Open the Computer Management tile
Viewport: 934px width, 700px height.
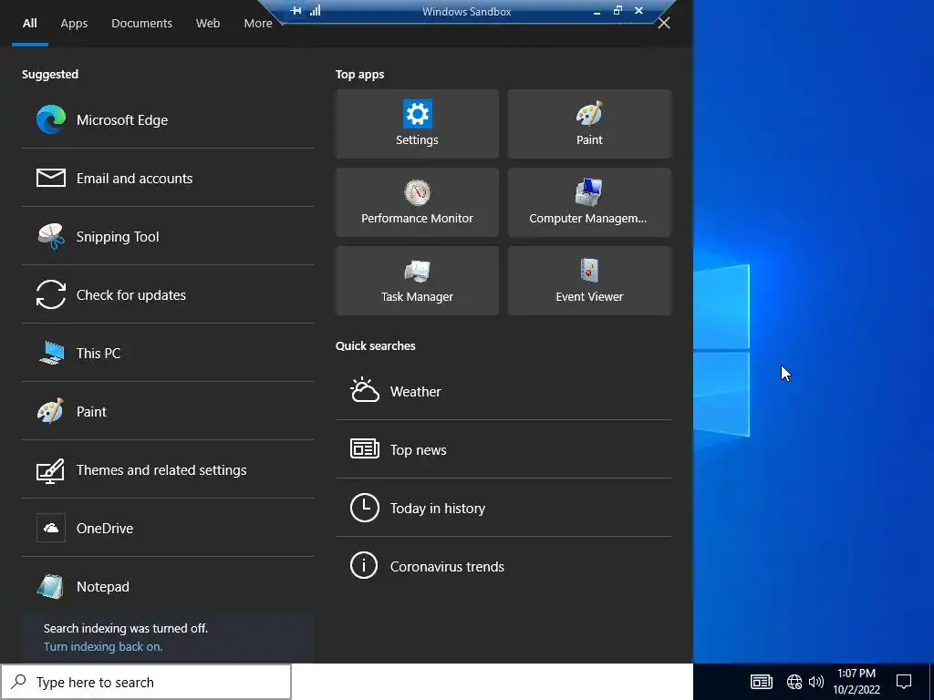pos(589,202)
